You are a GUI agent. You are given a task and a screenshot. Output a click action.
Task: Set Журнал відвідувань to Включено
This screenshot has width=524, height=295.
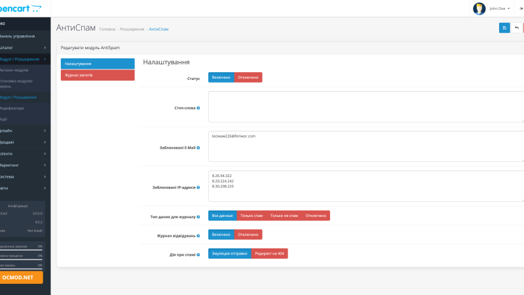click(x=221, y=235)
